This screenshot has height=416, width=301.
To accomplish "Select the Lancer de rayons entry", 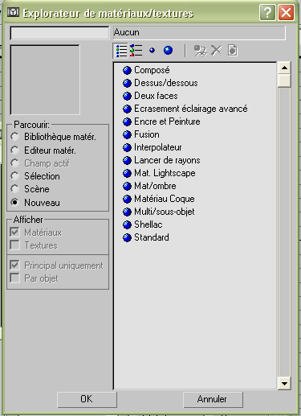I will click(167, 160).
